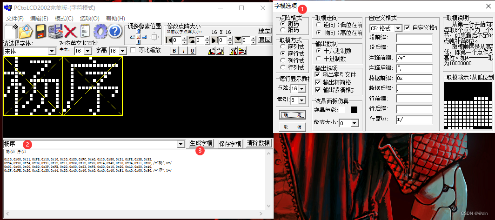Viewport: 495px width, 220px height.
Task: Open the 点阵 per-row dropdown
Action: [x=302, y=89]
